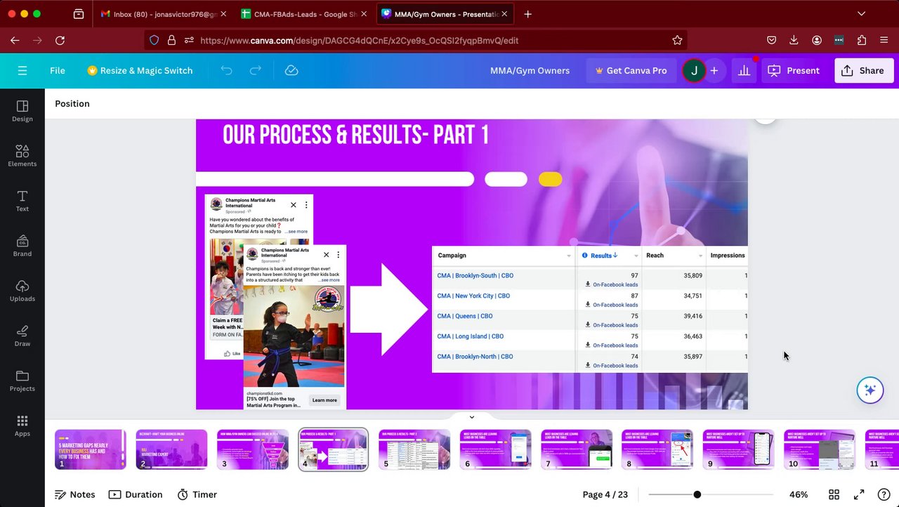Viewport: 899px width, 507px height.
Task: Click the zoom slider handle
Action: [697, 494]
